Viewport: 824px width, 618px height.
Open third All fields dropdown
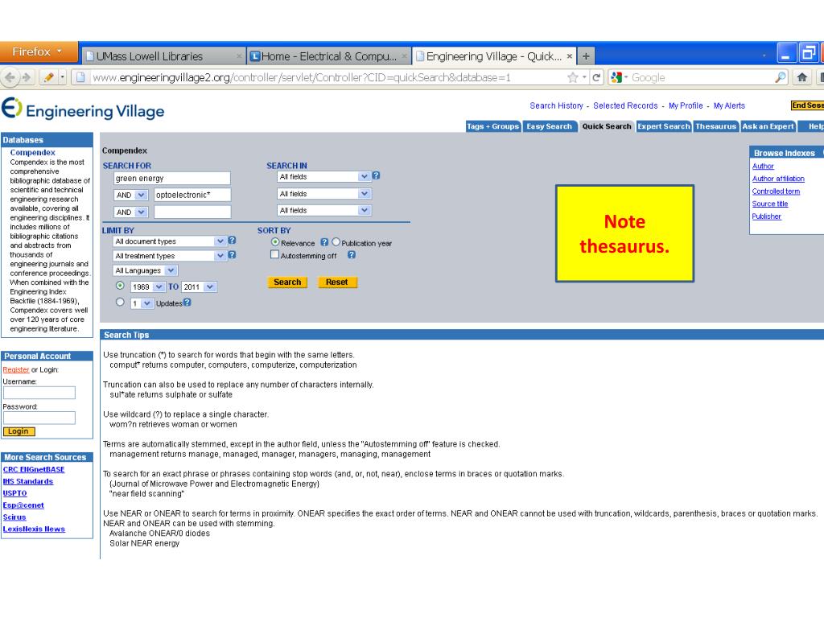[324, 210]
